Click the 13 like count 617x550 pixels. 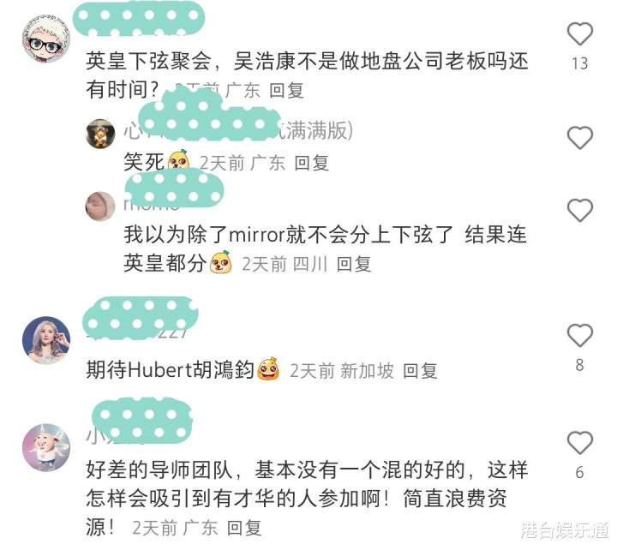click(x=579, y=63)
